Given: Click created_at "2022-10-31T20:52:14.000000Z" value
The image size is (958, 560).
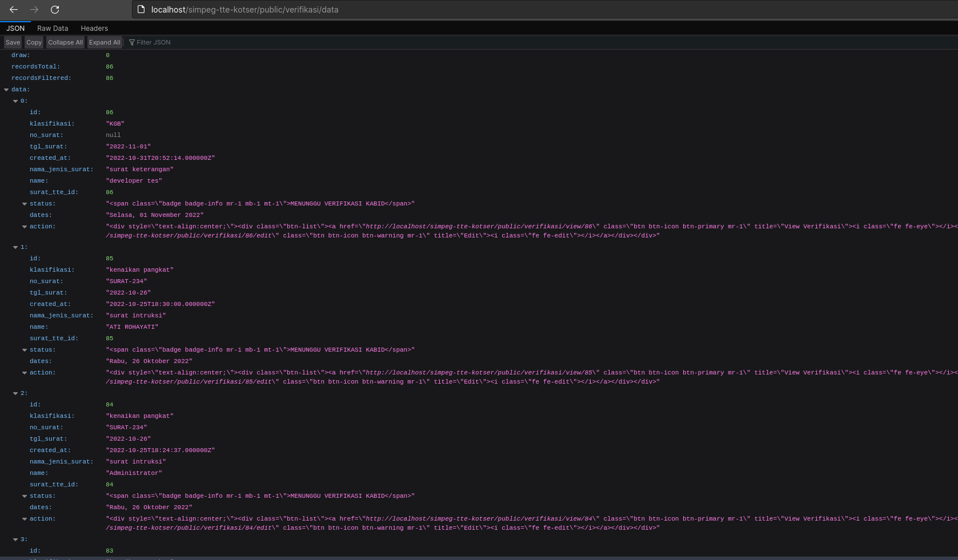Looking at the screenshot, I should tap(161, 158).
